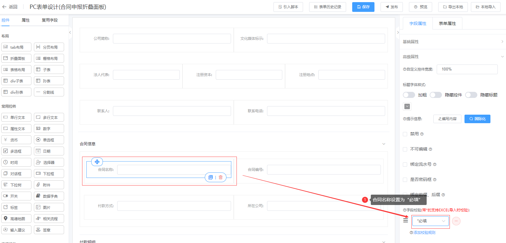506x243 pixels.
Task: Check the 绑定流水号 option
Action: (405, 165)
